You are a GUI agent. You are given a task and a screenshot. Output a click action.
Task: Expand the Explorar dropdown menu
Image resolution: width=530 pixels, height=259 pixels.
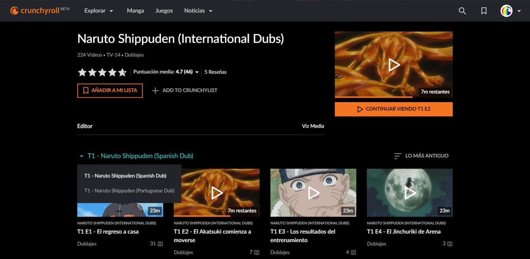(99, 11)
